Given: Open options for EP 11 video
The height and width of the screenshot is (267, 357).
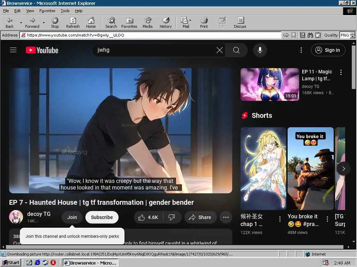Looking at the screenshot, I should tap(341, 72).
